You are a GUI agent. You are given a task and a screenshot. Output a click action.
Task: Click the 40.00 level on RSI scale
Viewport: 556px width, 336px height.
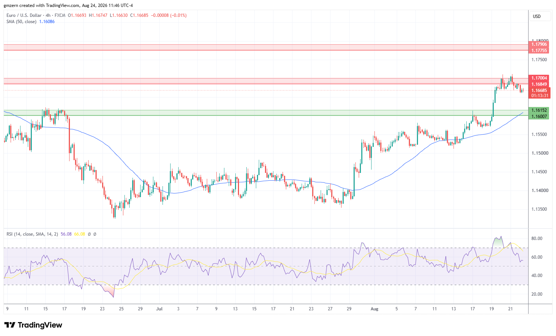(x=537, y=276)
